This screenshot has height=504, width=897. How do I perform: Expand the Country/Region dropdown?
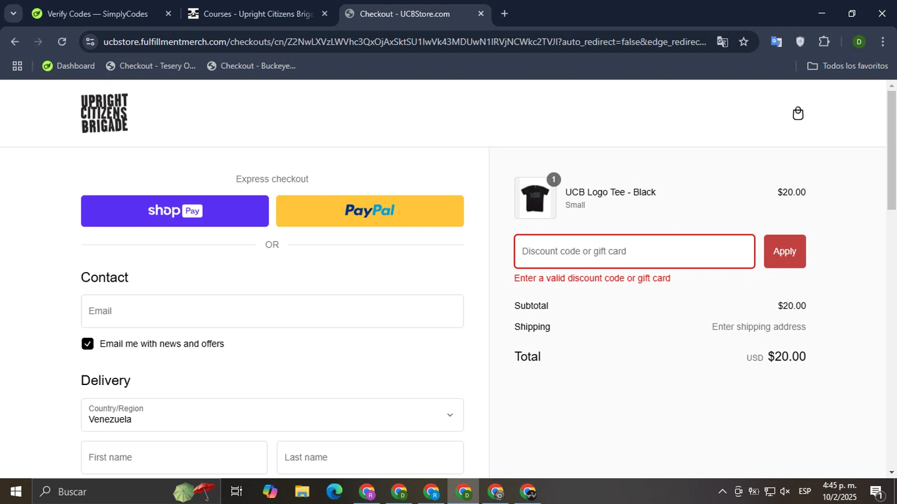[x=272, y=415]
